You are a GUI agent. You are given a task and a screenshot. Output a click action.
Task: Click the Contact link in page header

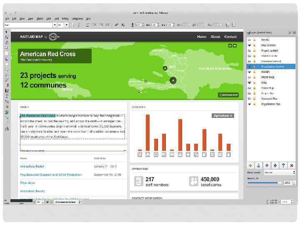point(230,37)
